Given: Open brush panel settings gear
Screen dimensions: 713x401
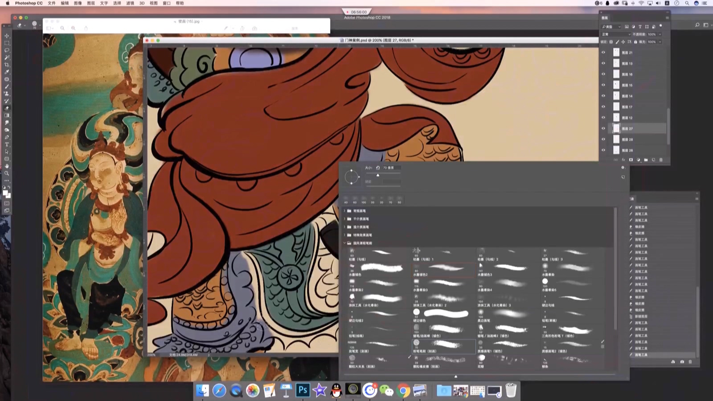Looking at the screenshot, I should click(623, 168).
